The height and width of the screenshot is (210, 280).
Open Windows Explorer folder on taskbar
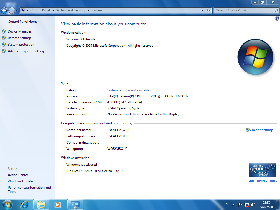click(x=41, y=205)
